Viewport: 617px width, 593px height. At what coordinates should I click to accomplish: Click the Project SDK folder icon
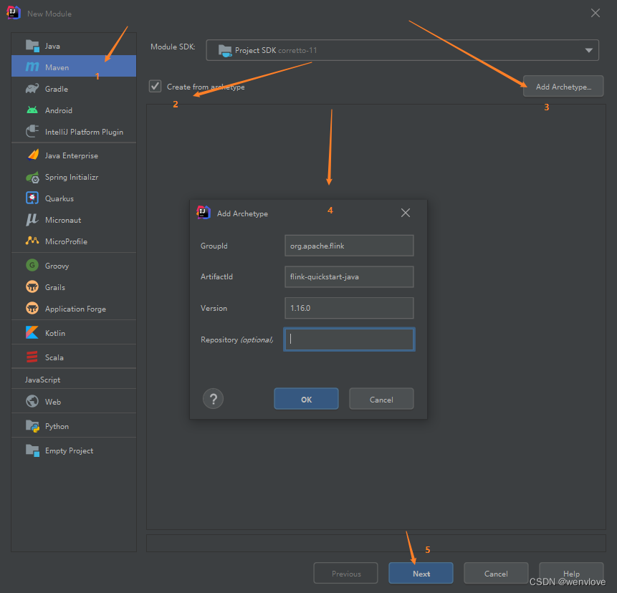(225, 50)
